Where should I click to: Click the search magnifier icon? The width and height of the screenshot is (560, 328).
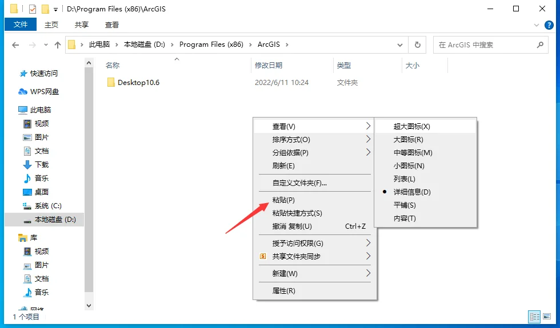(540, 45)
